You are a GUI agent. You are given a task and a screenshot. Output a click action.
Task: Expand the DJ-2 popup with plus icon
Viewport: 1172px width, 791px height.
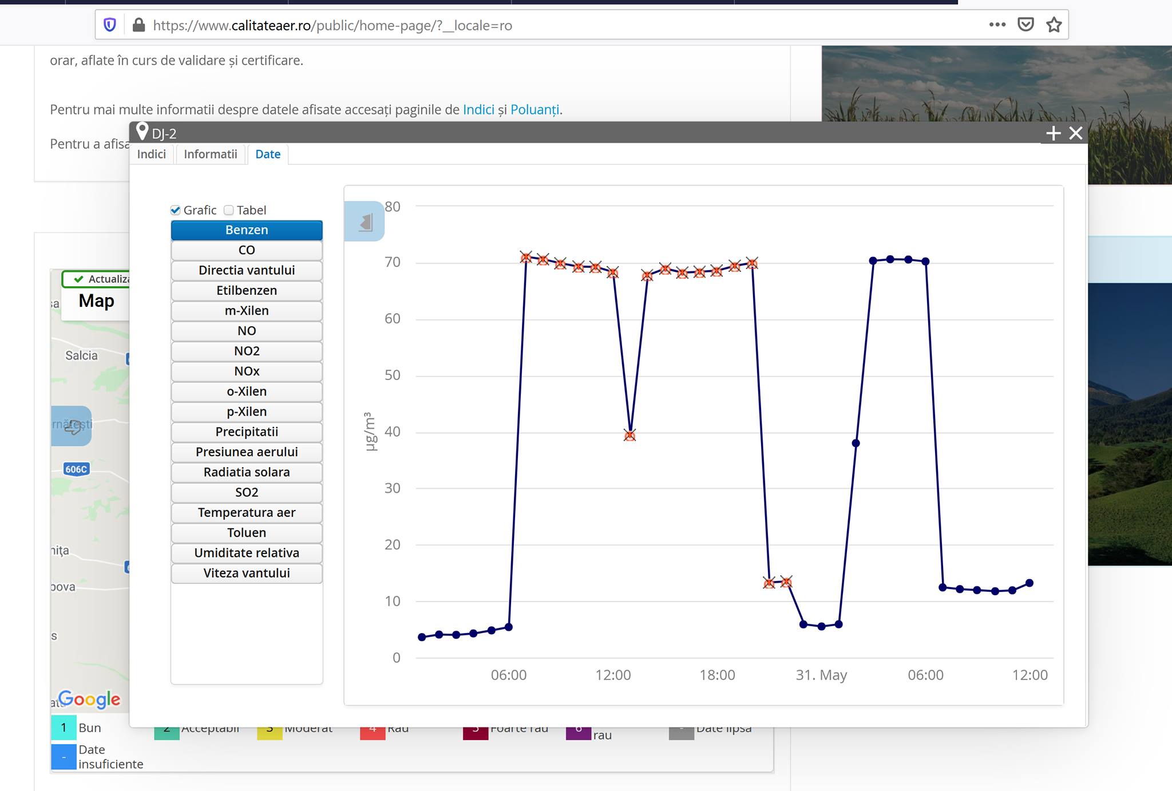1054,133
